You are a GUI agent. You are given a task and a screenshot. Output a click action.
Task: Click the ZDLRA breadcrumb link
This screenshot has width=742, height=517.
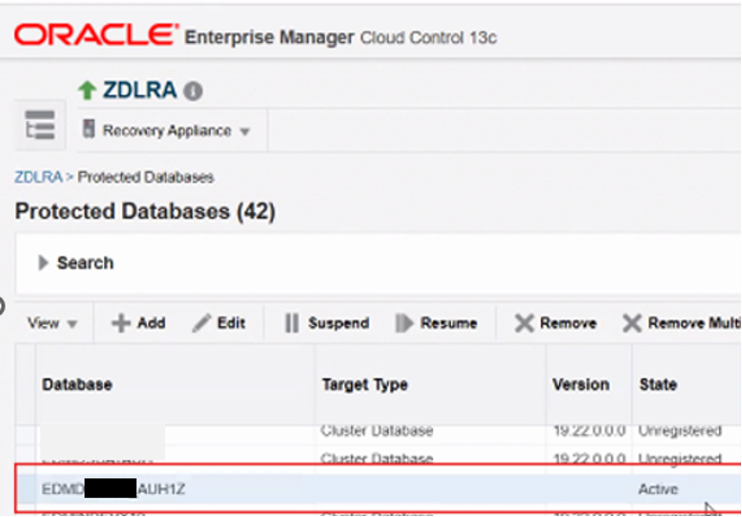[x=37, y=176]
